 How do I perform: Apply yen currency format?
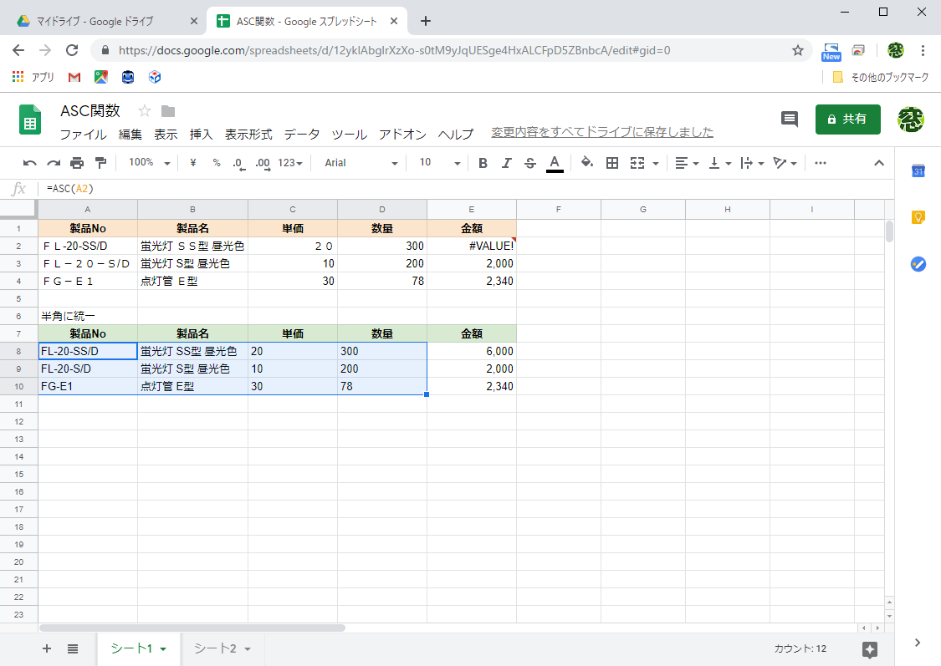coord(192,163)
